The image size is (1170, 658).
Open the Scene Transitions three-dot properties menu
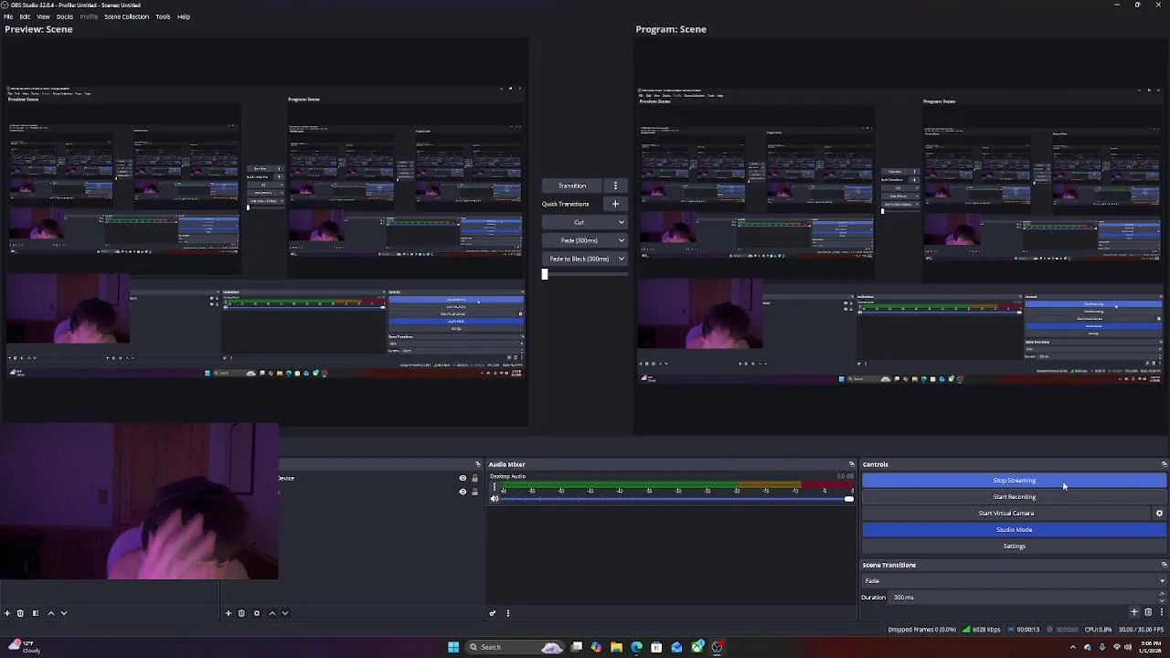pyautogui.click(x=1162, y=612)
